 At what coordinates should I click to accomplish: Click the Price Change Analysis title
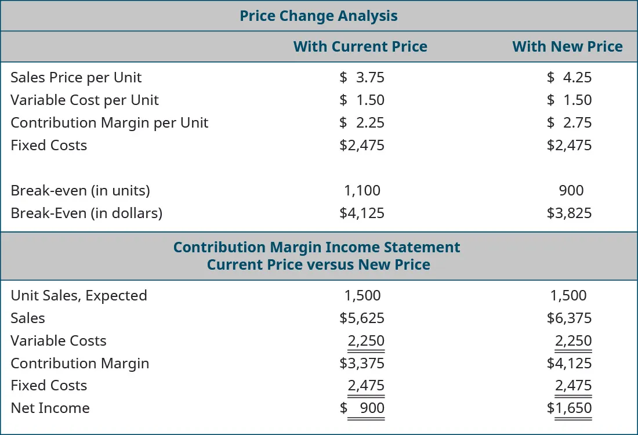click(318, 16)
